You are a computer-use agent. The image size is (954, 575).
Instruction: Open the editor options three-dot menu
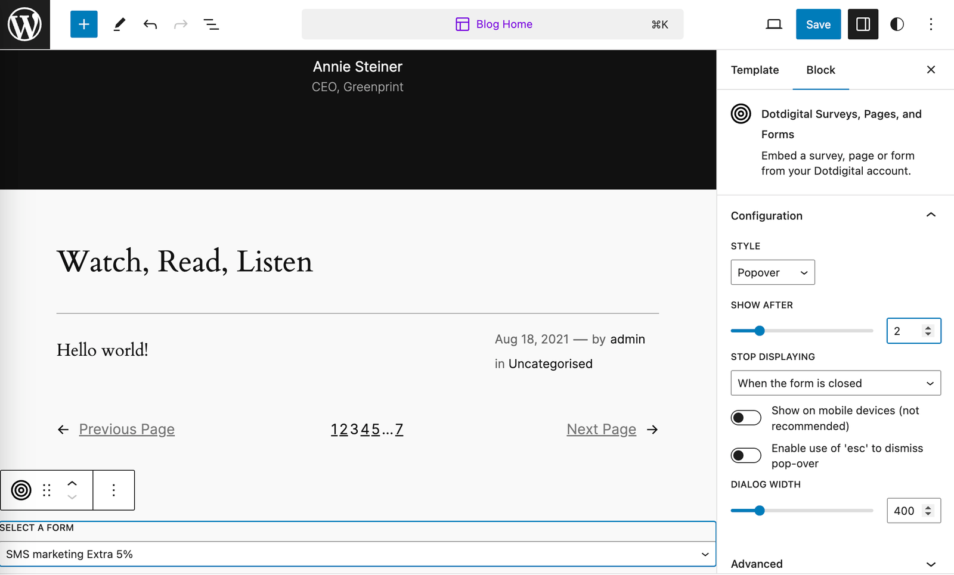(x=931, y=24)
